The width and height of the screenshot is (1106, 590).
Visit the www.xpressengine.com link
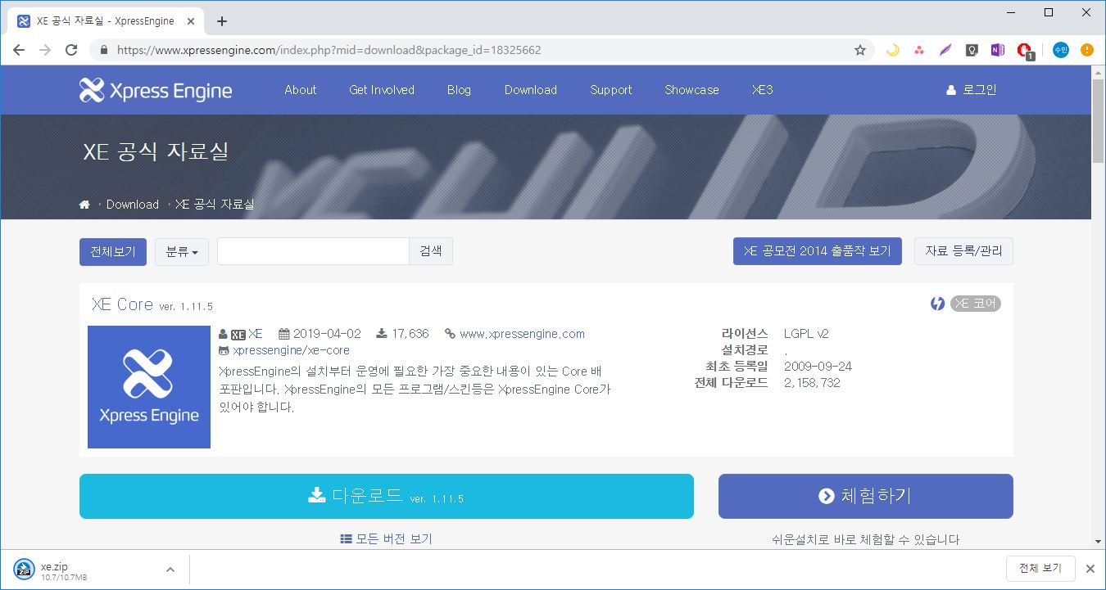(523, 334)
